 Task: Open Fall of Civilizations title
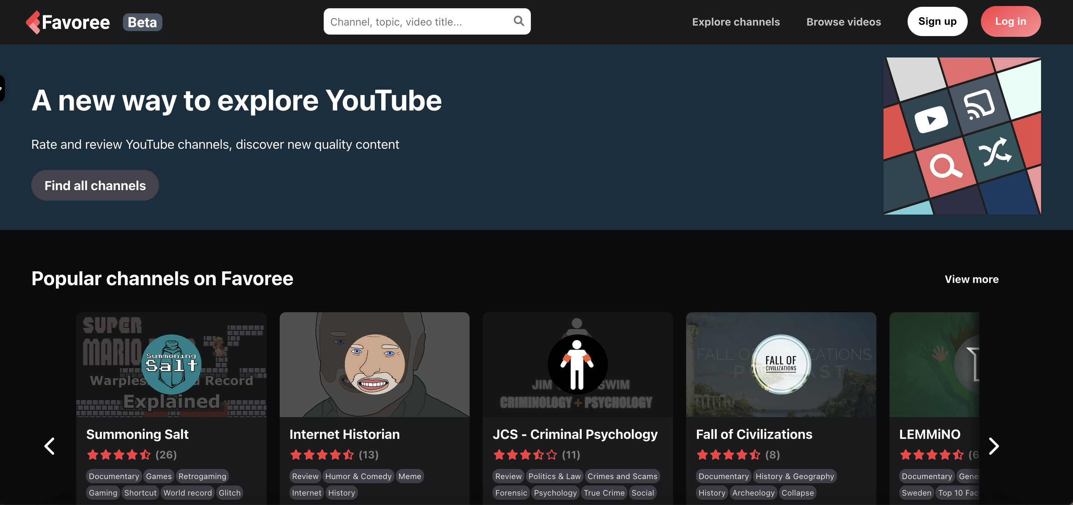(x=754, y=434)
